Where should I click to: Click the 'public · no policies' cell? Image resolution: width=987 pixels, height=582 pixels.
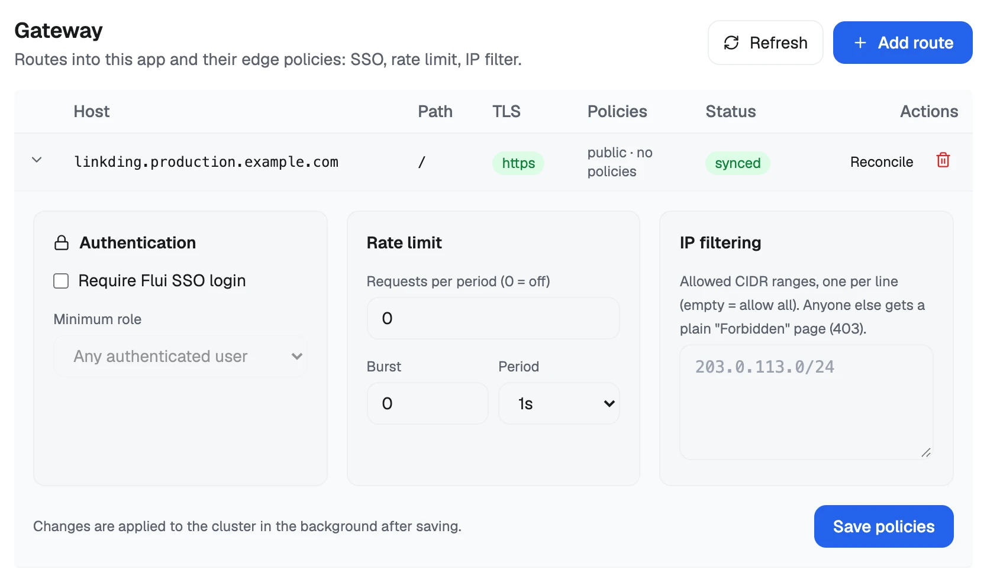[x=620, y=162]
